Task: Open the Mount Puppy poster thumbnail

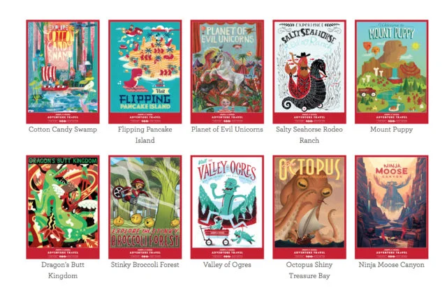Action: click(x=391, y=72)
